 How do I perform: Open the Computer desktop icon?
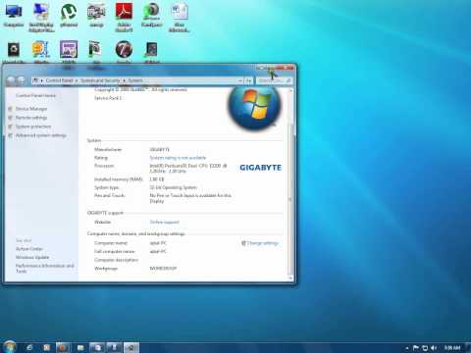[x=14, y=16]
